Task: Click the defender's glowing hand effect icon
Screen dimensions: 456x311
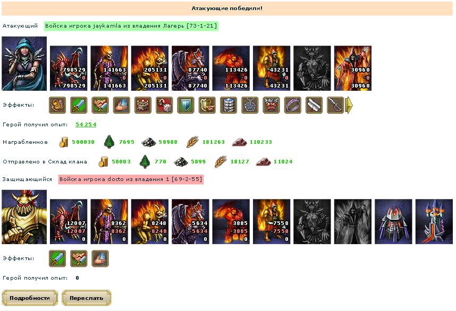Action: point(100,258)
